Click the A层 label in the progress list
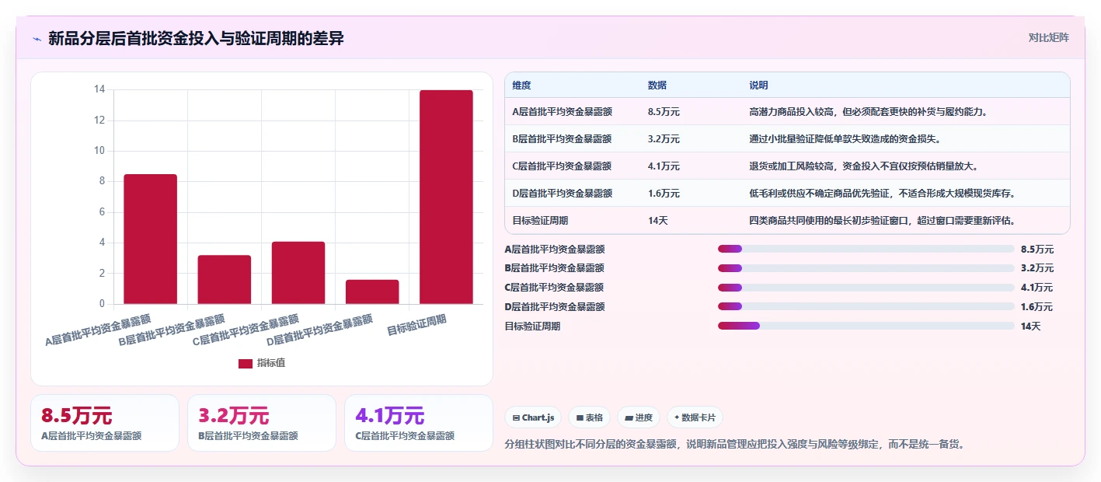This screenshot has width=1101, height=482. tap(555, 250)
